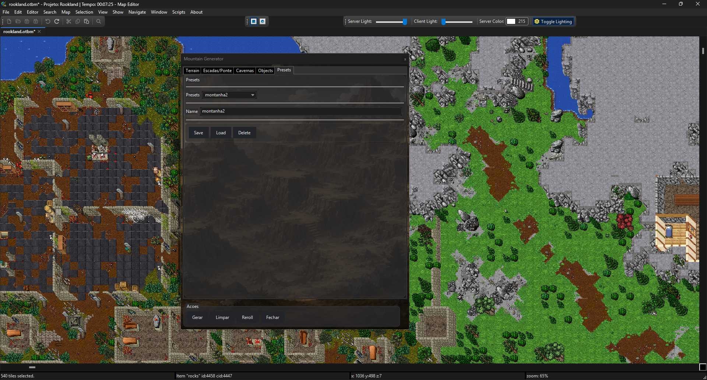Open the Show menu
This screenshot has height=380, width=707.
point(118,12)
